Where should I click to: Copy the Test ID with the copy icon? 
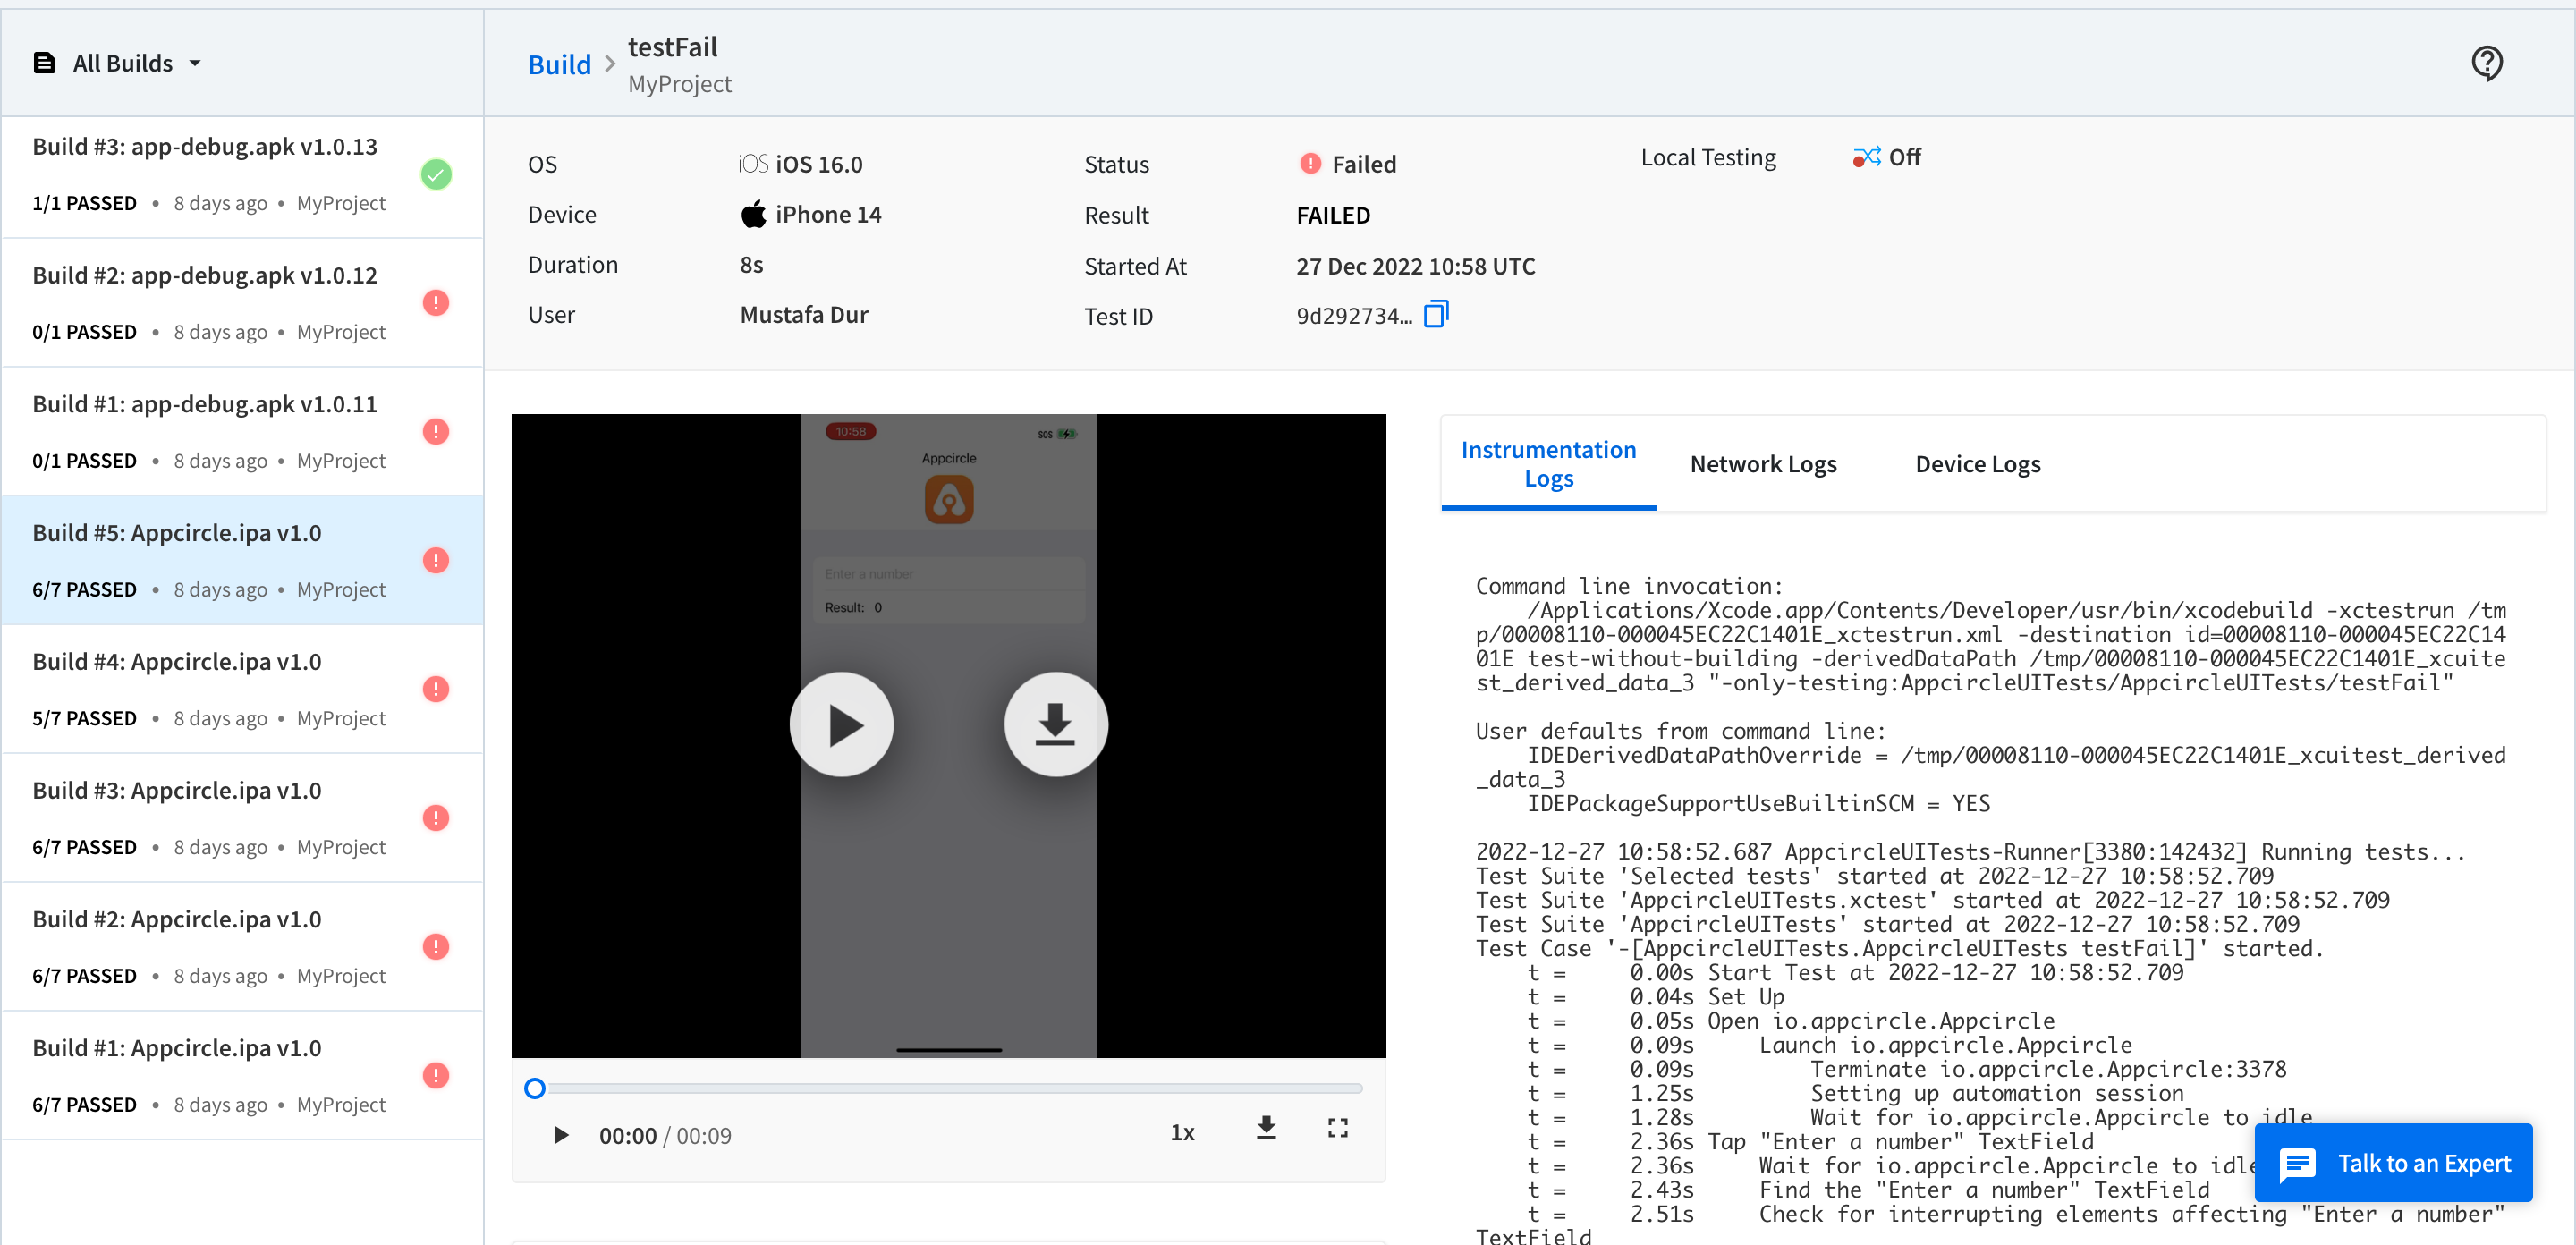(1435, 314)
